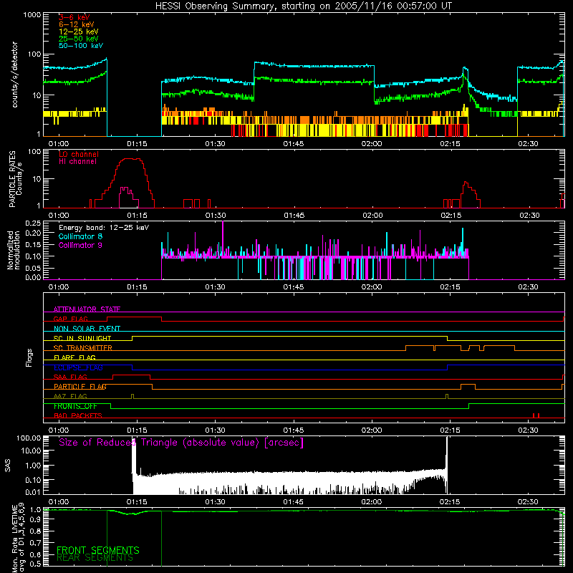Click the REAR SEGMENTS legend label
This screenshot has width=573, height=573.
point(95,558)
